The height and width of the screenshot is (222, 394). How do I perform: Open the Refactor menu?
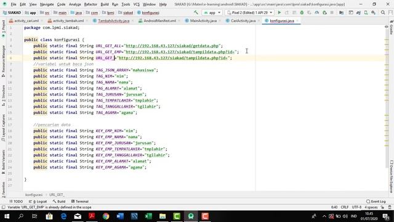point(90,4)
